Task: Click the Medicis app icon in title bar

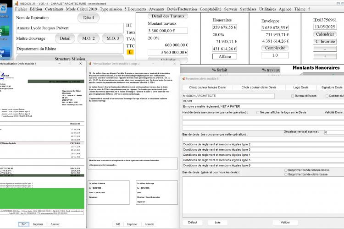Action: (16, 3)
